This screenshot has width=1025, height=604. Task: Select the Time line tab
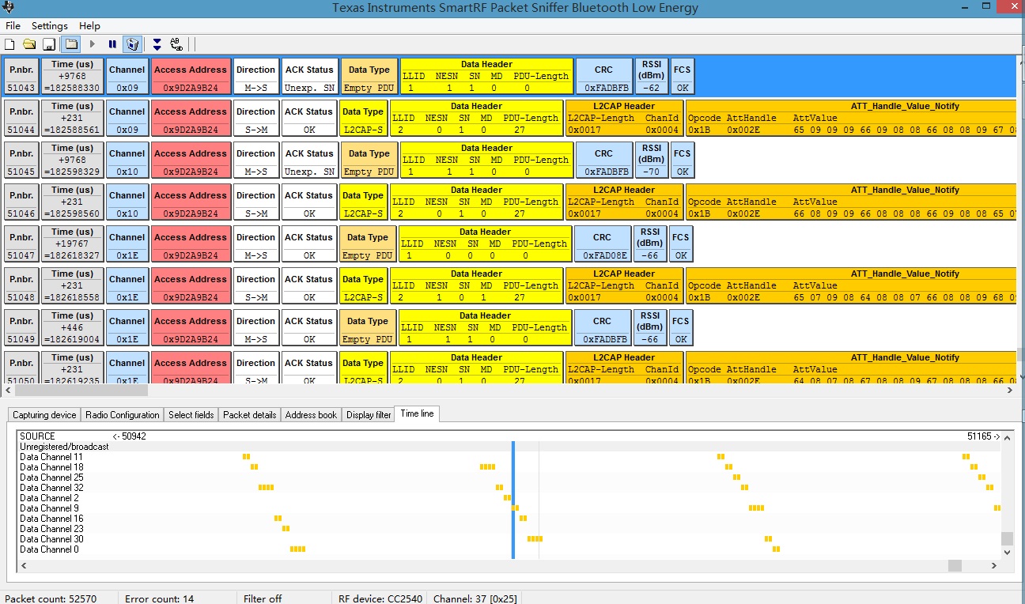[x=417, y=413]
